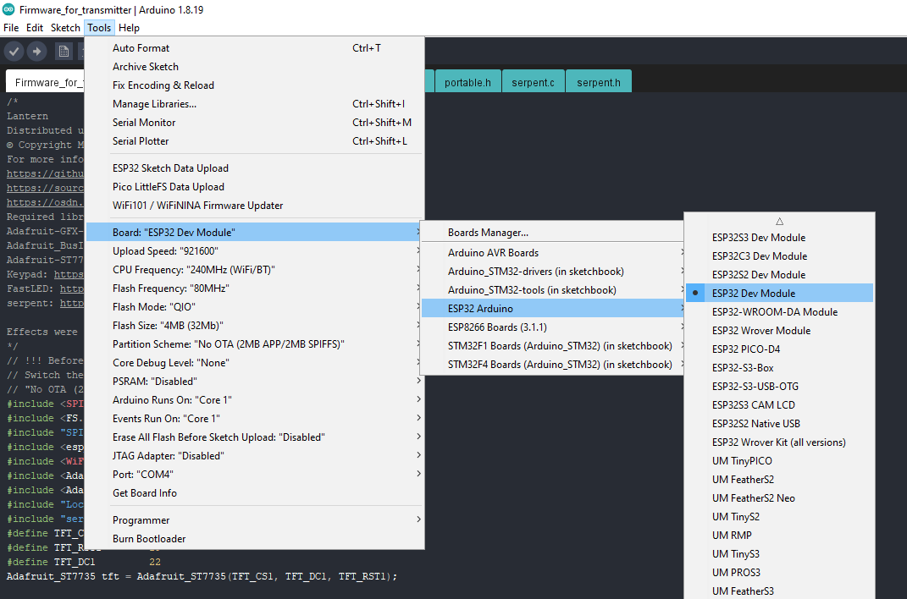Switch to the serpent.h tab
The image size is (907, 599).
point(598,82)
